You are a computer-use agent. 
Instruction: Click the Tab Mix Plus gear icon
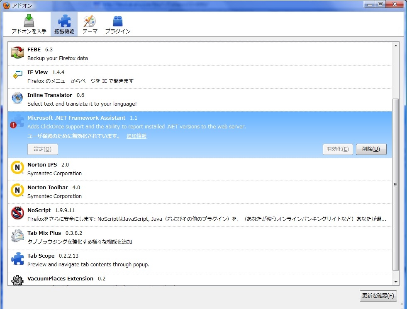coord(17,236)
